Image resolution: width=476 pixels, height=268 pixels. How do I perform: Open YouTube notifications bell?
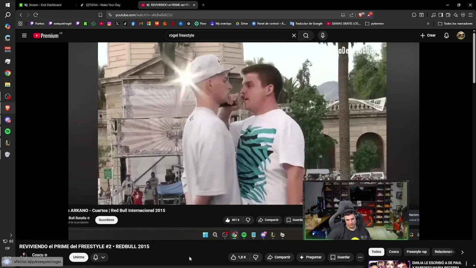tap(447, 35)
